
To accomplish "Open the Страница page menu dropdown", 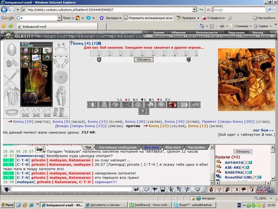I will [251, 26].
